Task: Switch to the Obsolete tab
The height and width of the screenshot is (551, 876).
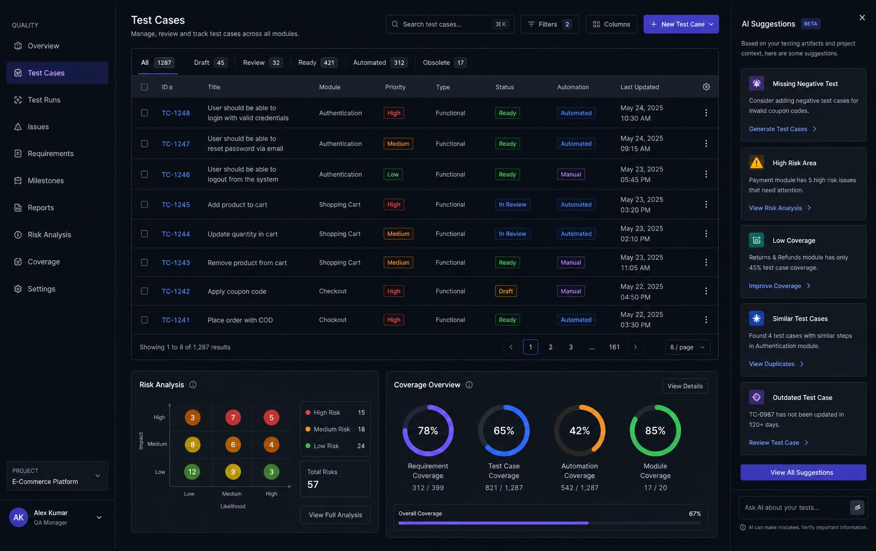Action: (x=445, y=63)
